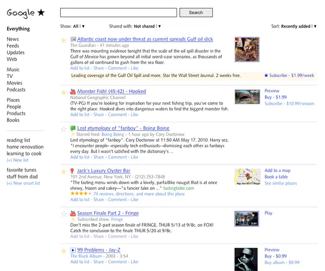This screenshot has width=325, height=271.
Task: Select Updates category in sidebar
Action: tap(16, 52)
